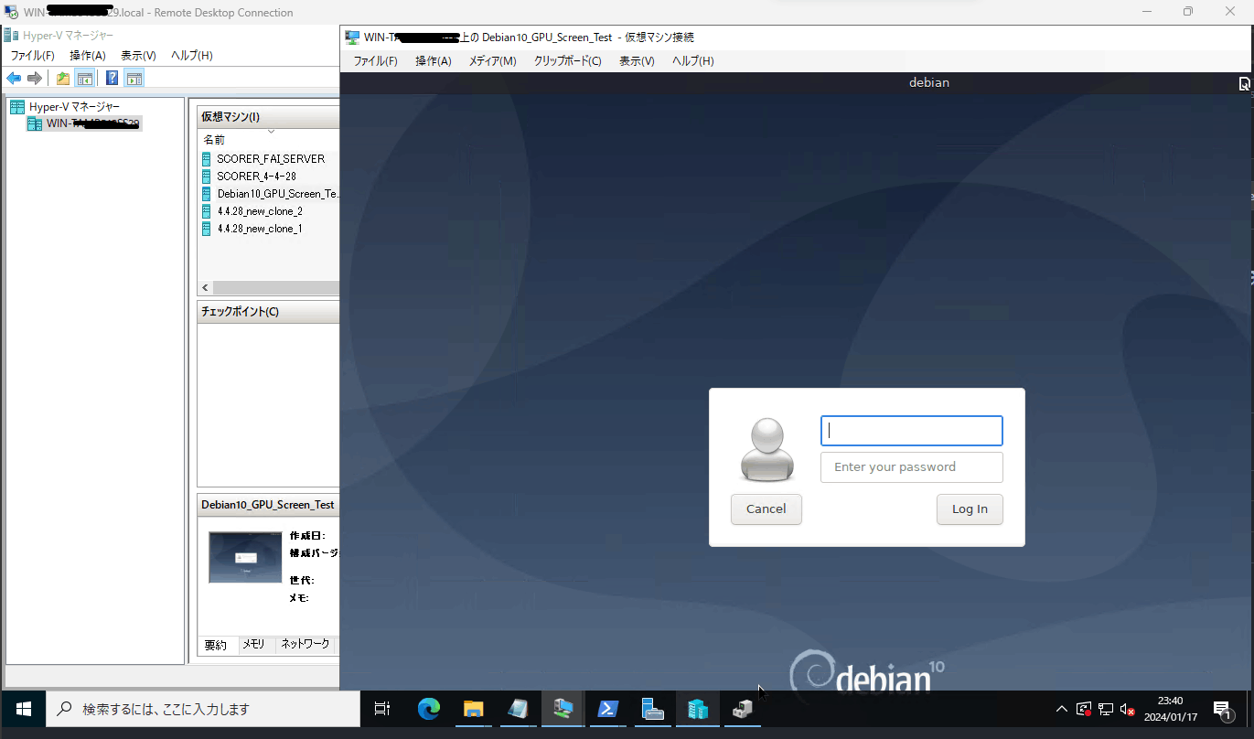Launch Microsoft Edge from taskbar
The height and width of the screenshot is (739, 1254).
pos(429,709)
